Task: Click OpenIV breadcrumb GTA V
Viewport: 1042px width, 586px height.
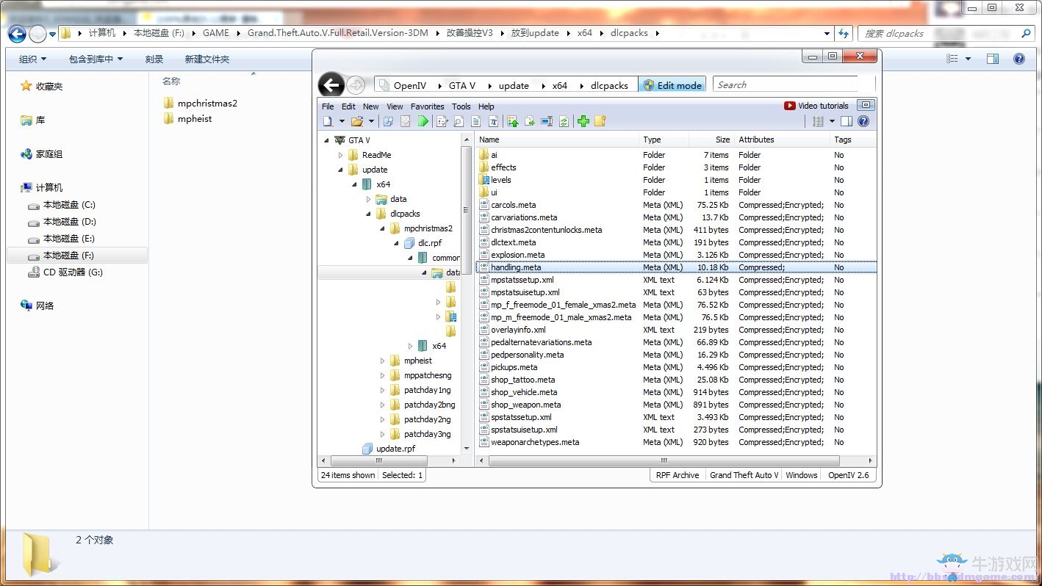Action: (462, 85)
